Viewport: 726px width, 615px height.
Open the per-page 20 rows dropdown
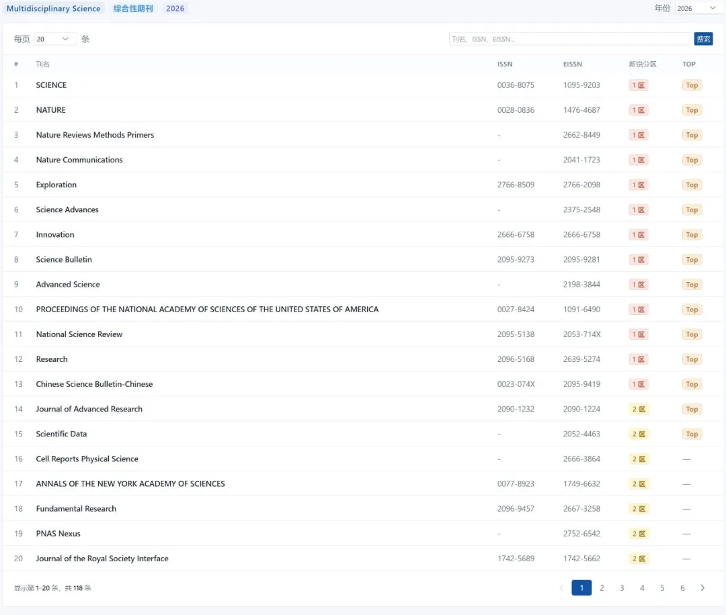click(x=53, y=40)
